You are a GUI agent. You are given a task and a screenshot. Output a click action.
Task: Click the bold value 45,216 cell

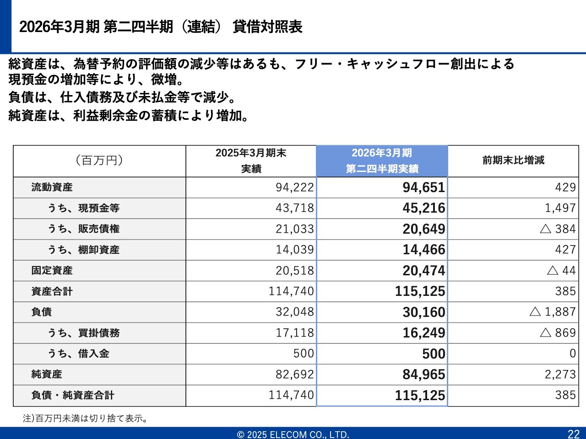423,208
